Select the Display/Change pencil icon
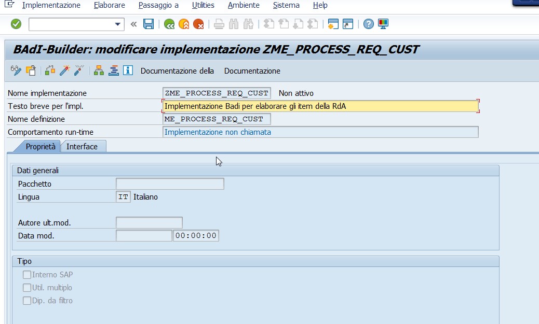The image size is (539, 324). point(16,70)
